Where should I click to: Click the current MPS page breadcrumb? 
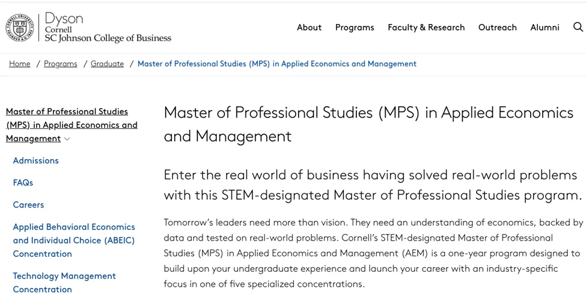[x=276, y=64]
